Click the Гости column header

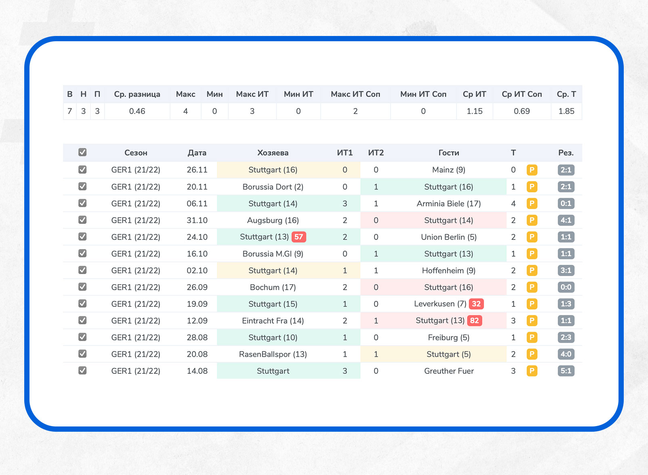pos(448,153)
